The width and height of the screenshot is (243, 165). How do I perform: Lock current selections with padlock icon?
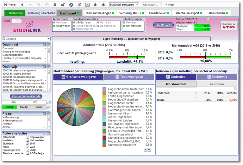[55, 5]
